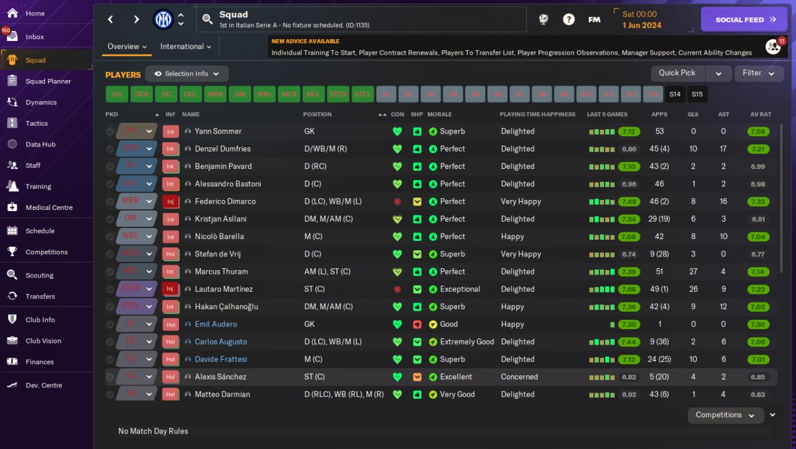Image resolution: width=796 pixels, height=449 pixels.
Task: Toggle selection circle for Alexis Sánchez
Action: pyautogui.click(x=110, y=377)
